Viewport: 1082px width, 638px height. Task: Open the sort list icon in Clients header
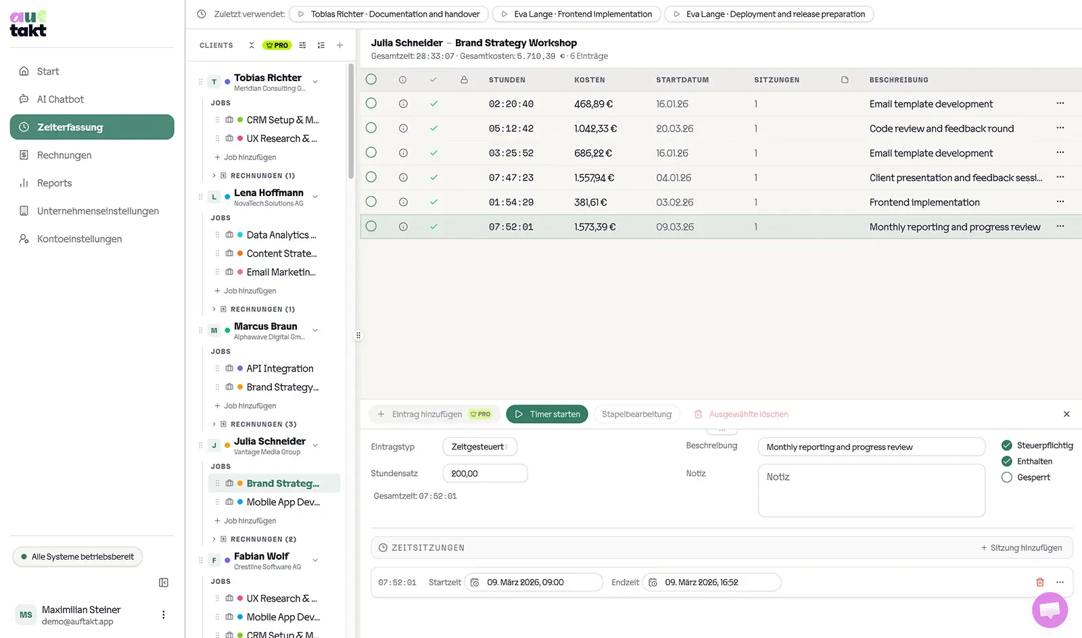pos(321,45)
